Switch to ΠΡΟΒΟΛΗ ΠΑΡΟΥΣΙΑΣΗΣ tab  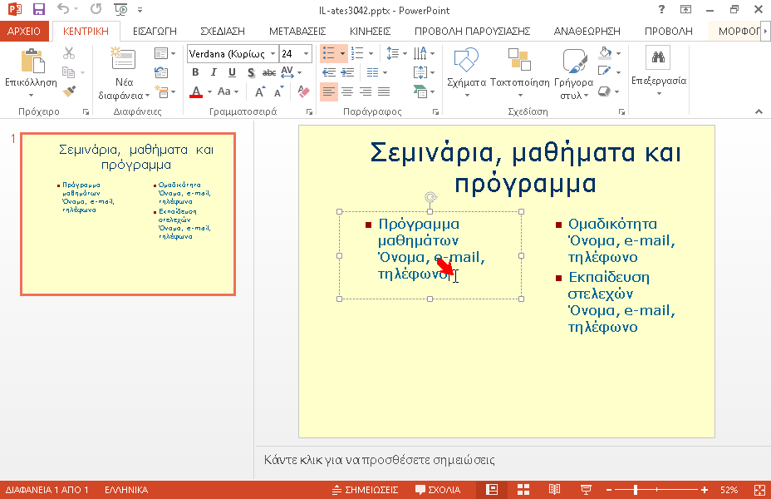click(472, 32)
